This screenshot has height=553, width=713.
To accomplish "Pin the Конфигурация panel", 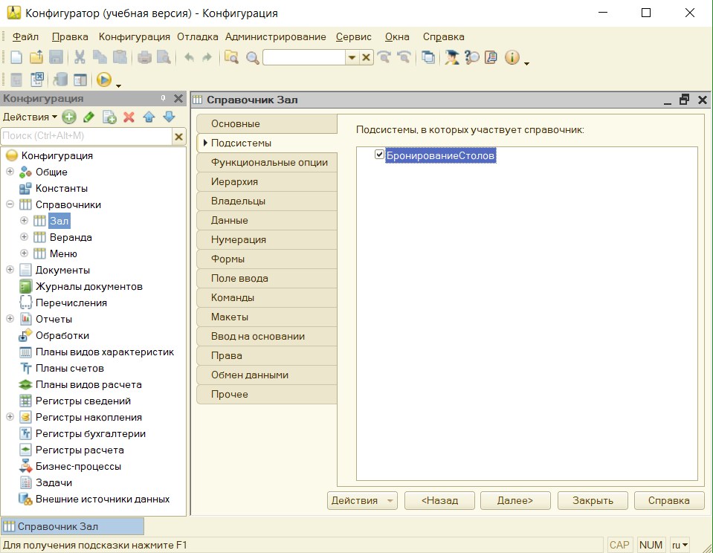I will [x=163, y=99].
